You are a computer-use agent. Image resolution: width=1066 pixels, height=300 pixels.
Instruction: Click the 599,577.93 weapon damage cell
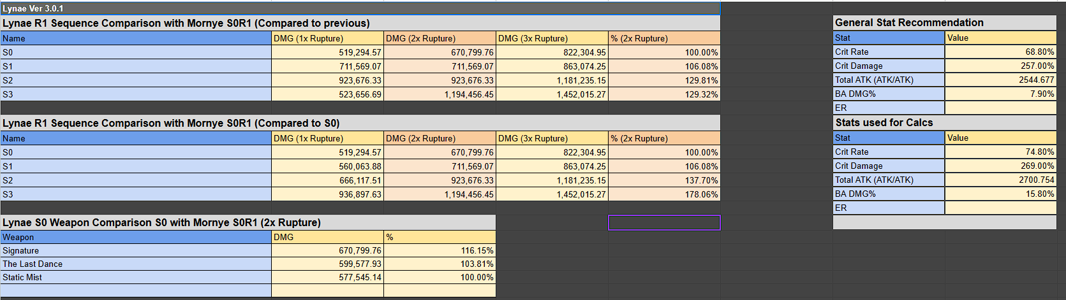(327, 264)
